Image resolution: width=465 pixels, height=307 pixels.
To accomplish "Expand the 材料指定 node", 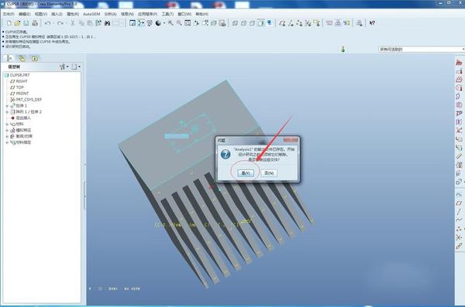I will (x=7, y=142).
